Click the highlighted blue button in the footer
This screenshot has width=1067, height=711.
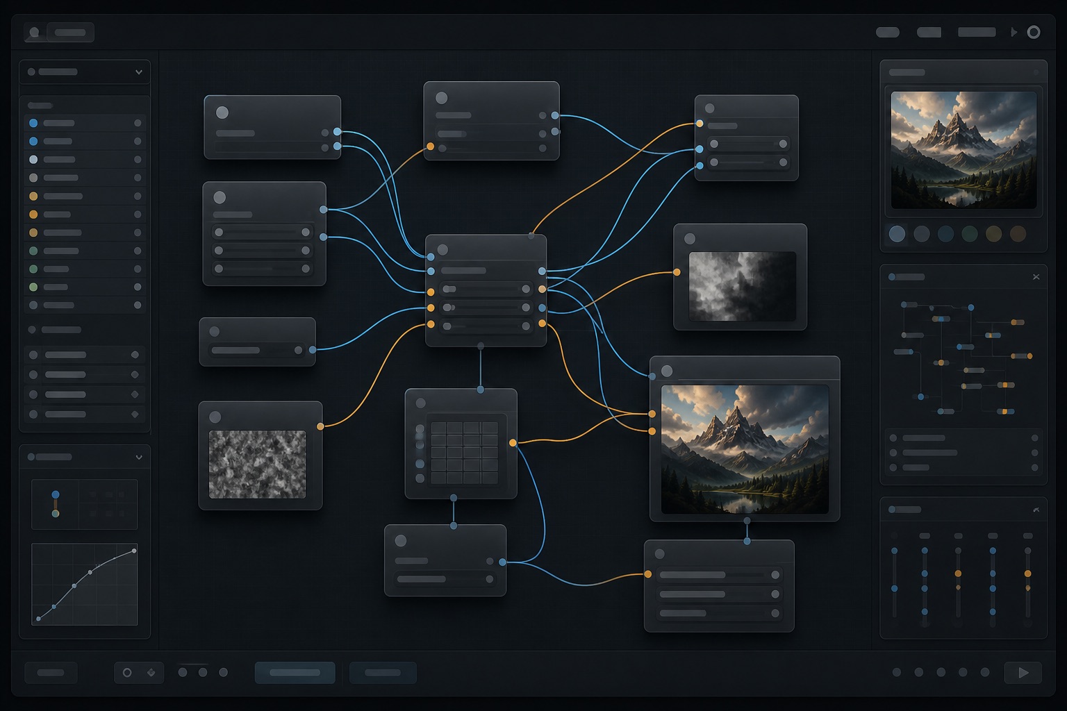click(295, 672)
